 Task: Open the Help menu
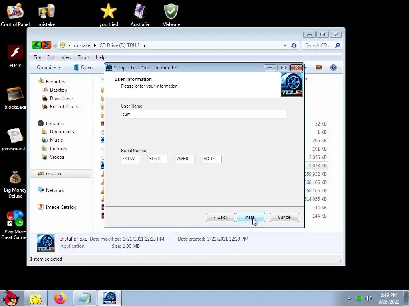[x=101, y=57]
